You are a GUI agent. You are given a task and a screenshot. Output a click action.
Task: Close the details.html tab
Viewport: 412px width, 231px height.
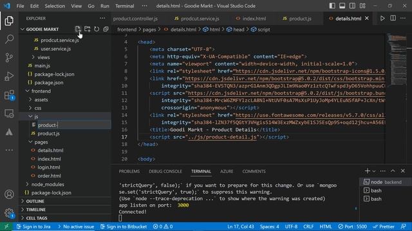pos(367,19)
